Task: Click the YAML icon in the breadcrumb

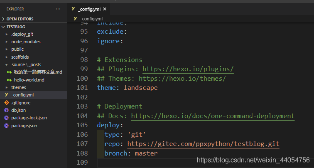Action: 75,19
